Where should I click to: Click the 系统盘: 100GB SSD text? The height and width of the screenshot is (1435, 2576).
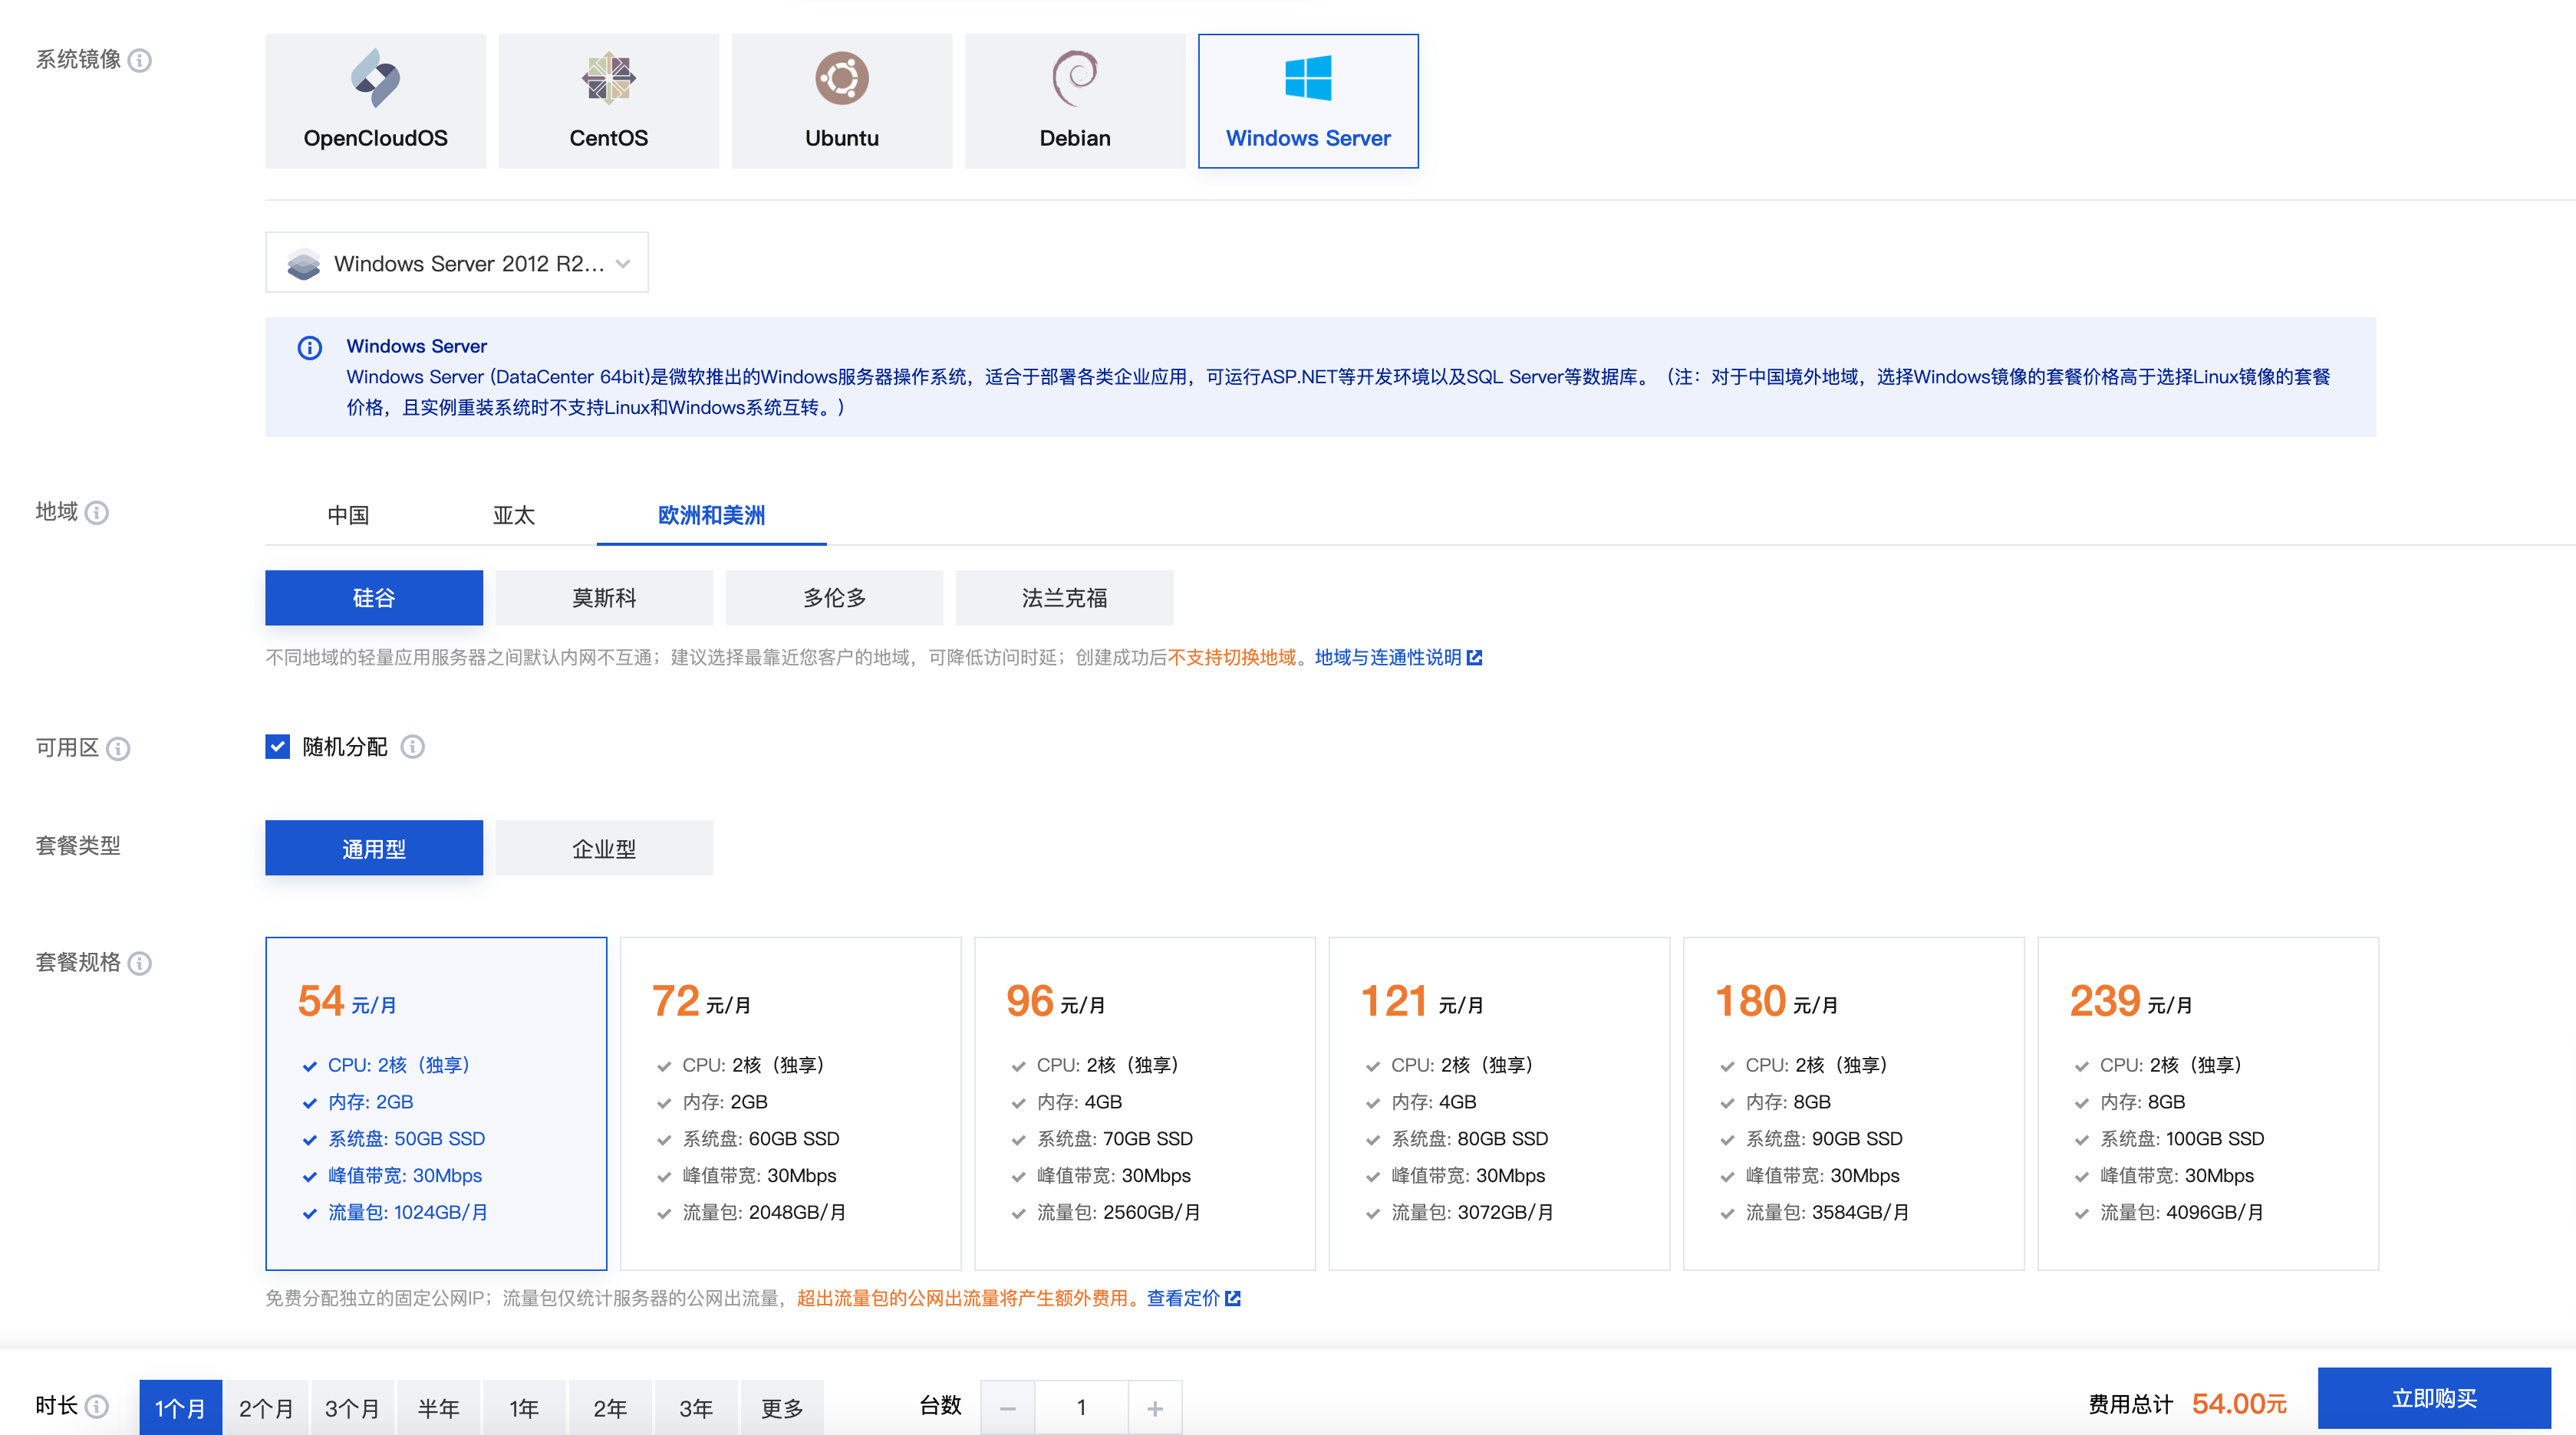pos(2181,1138)
